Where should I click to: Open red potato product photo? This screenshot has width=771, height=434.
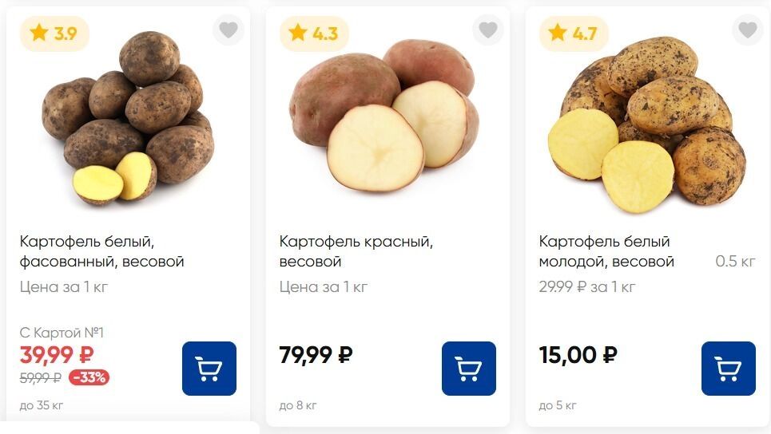pyautogui.click(x=384, y=116)
